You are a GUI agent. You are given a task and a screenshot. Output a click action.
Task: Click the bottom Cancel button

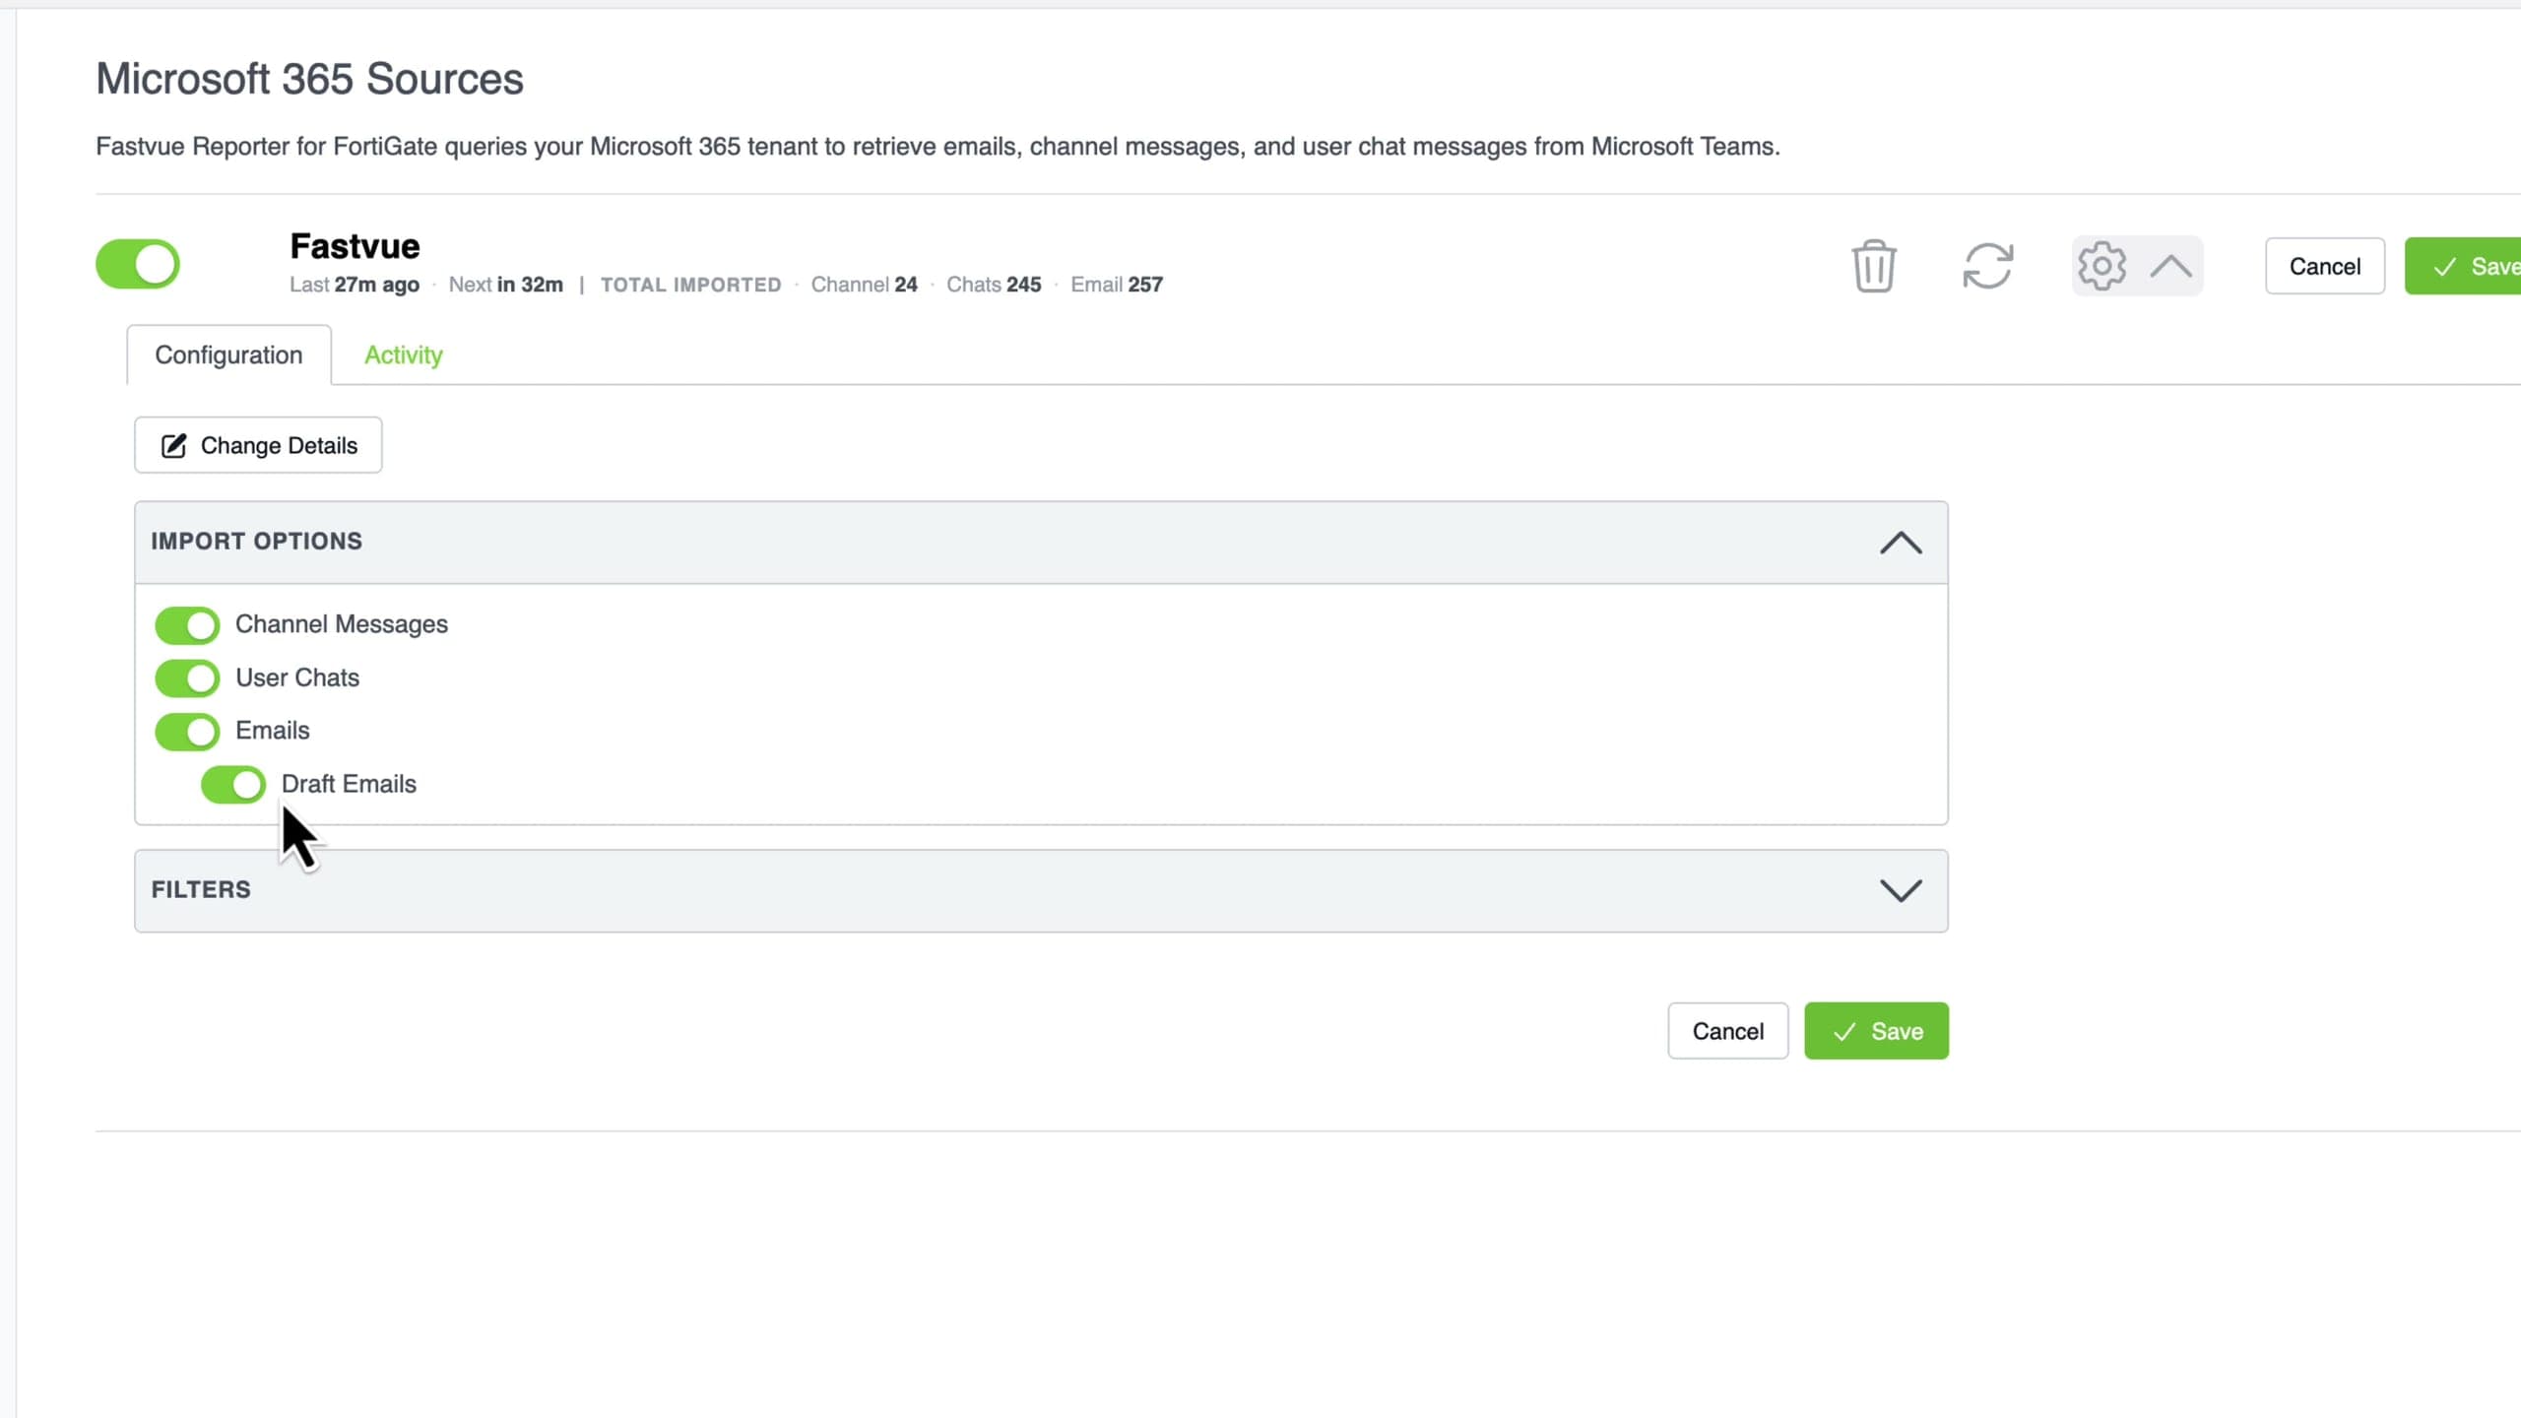click(1727, 1031)
